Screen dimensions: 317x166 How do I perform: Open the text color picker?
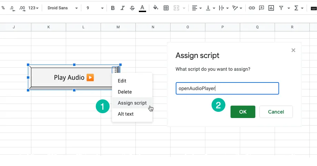coord(142,8)
